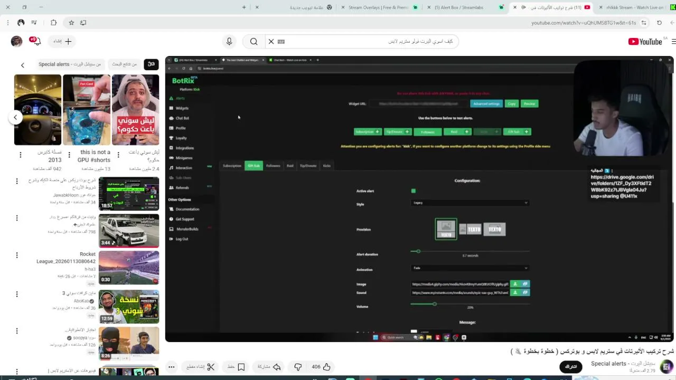The width and height of the screenshot is (676, 380).
Task: Dislike the current video
Action: [x=298, y=367]
